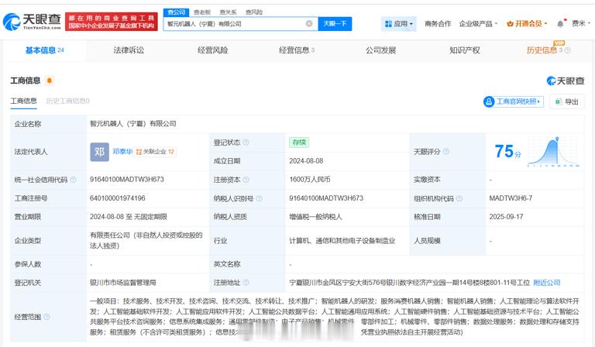Open the notification bell
Image resolution: width=595 pixels, height=347 pixels.
pyautogui.click(x=560, y=24)
